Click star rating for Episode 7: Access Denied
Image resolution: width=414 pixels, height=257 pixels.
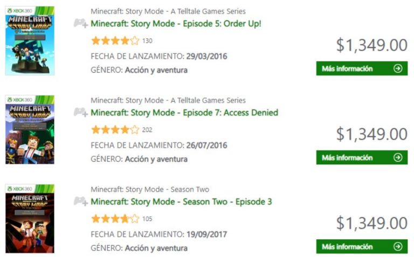115,129
